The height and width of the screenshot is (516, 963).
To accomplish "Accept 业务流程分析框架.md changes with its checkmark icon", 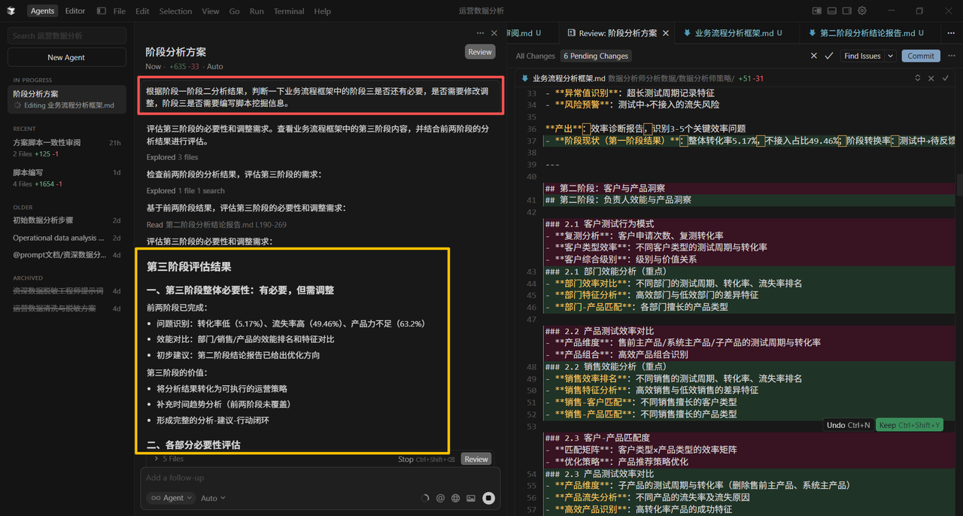I will pyautogui.click(x=945, y=77).
